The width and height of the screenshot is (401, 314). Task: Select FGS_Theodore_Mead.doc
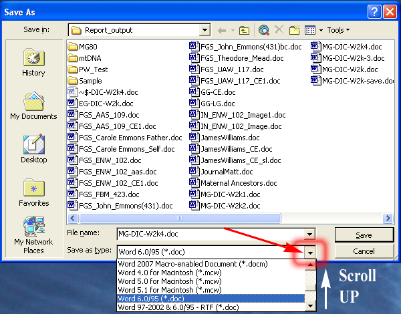point(237,58)
